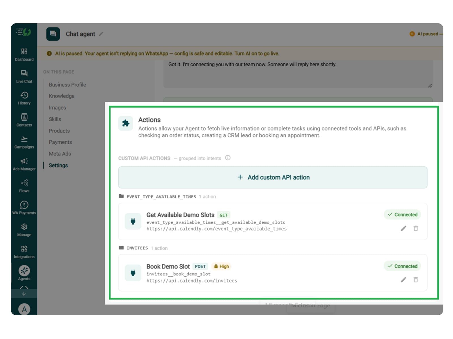Edit the Get Available Demo Slots action
This screenshot has height=339, width=453.
[403, 228]
